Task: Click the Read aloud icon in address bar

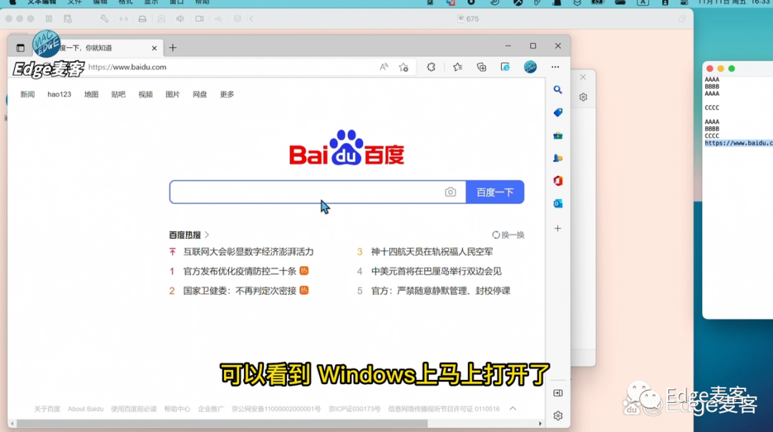Action: 384,67
